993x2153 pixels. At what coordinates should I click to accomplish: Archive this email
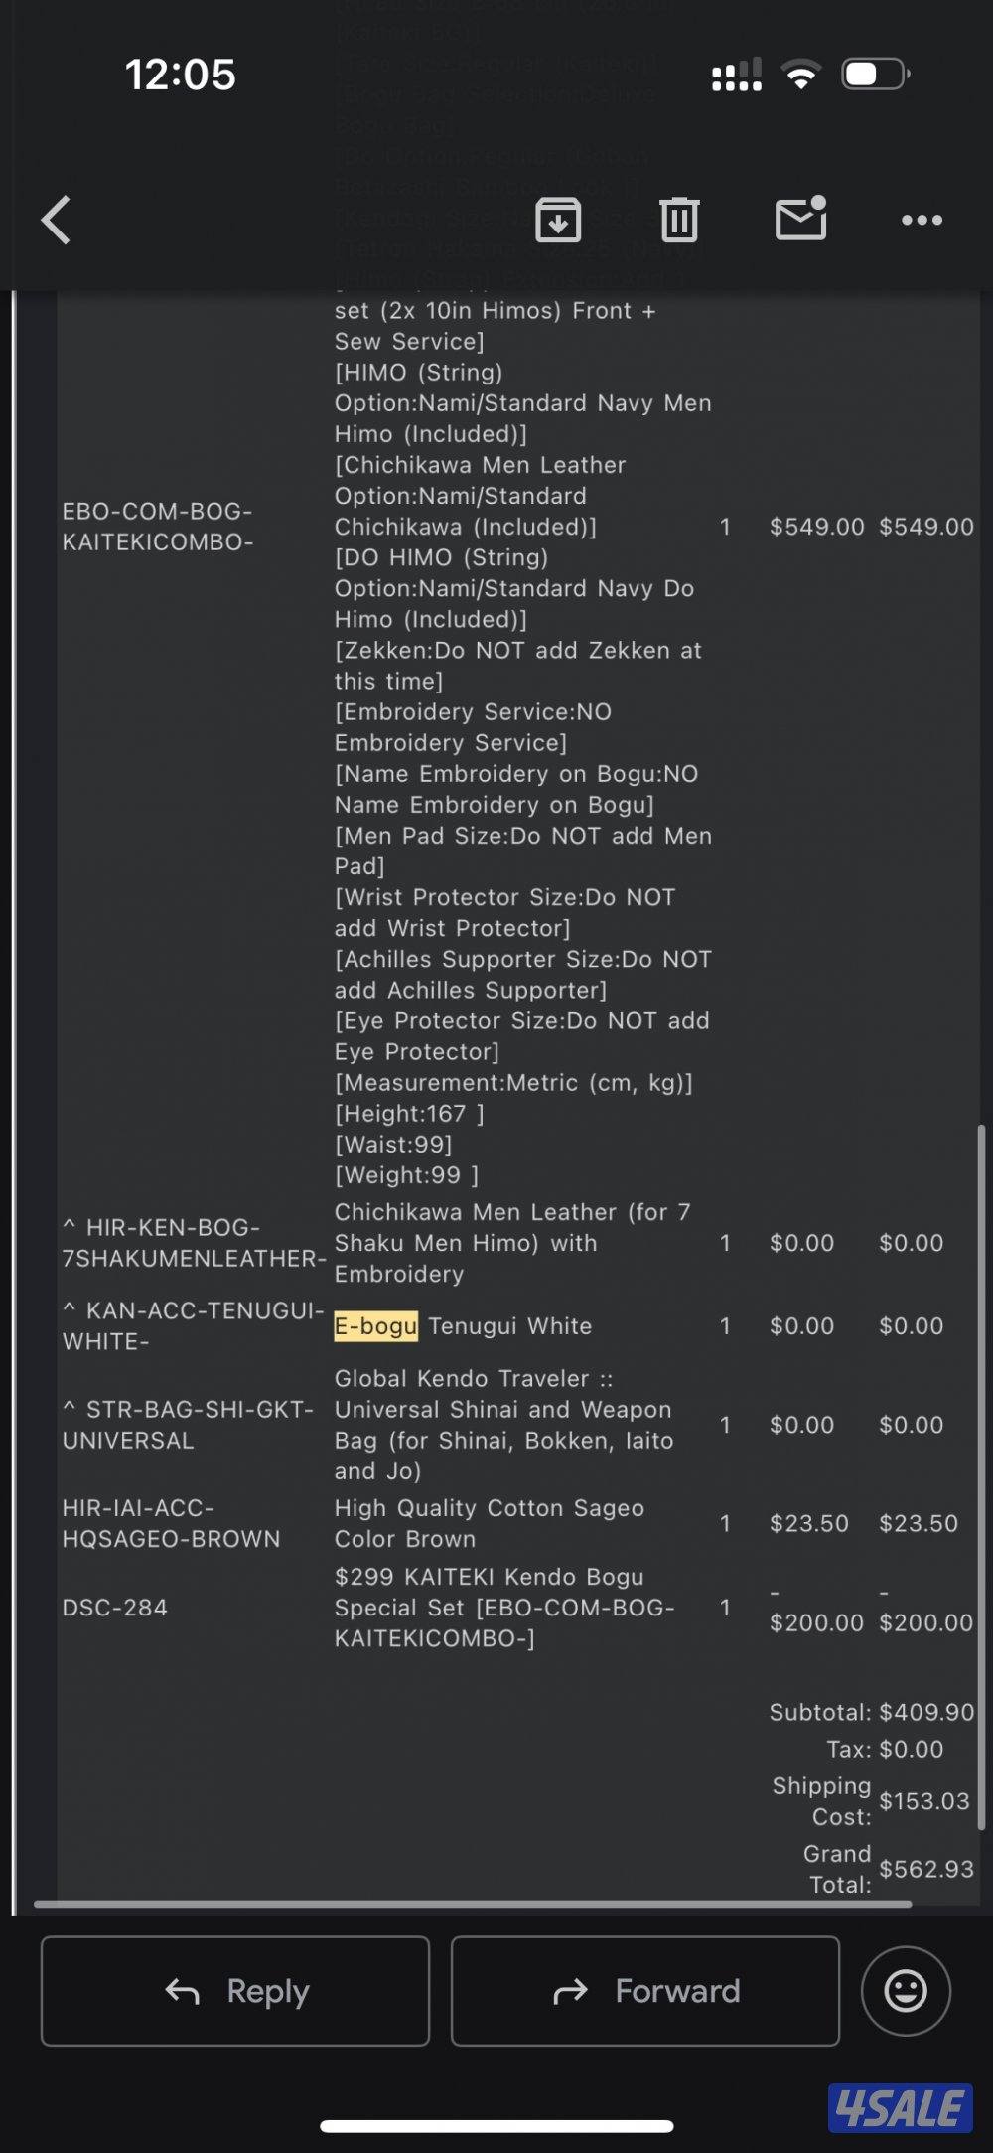tap(558, 220)
